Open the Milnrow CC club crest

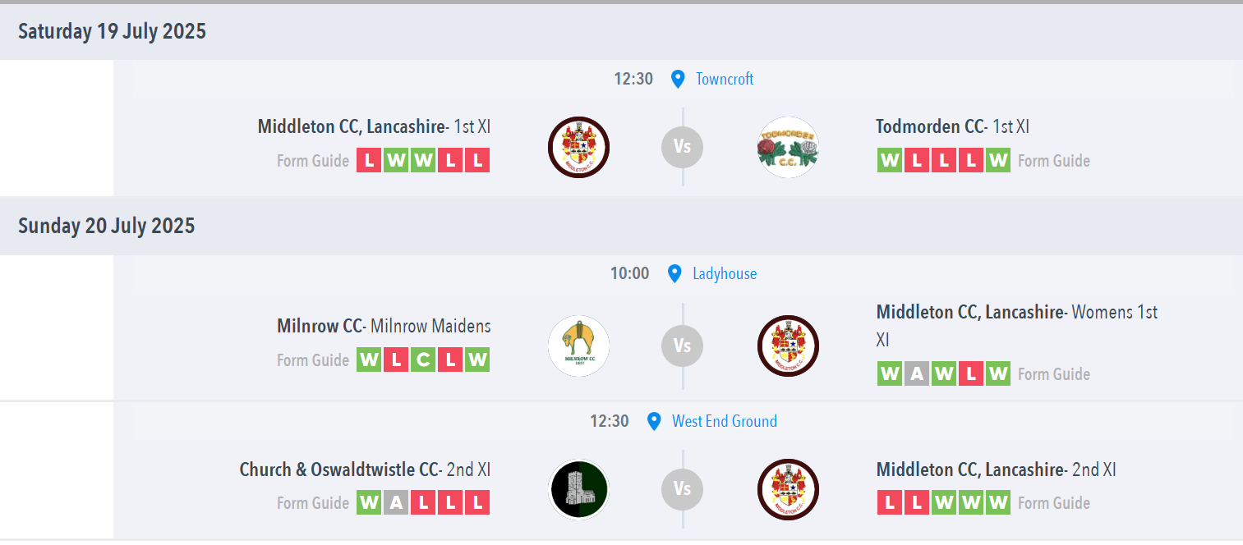(x=578, y=346)
